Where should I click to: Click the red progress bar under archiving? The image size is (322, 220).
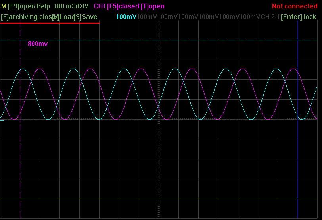(x=50, y=23)
